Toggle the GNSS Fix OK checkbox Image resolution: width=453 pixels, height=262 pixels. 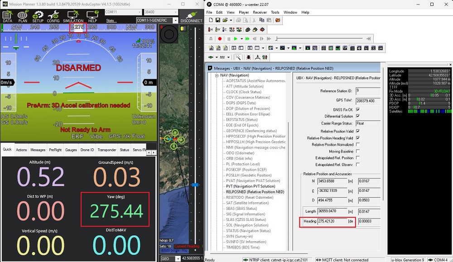point(358,110)
